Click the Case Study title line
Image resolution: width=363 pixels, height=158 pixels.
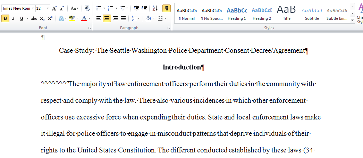(x=182, y=50)
